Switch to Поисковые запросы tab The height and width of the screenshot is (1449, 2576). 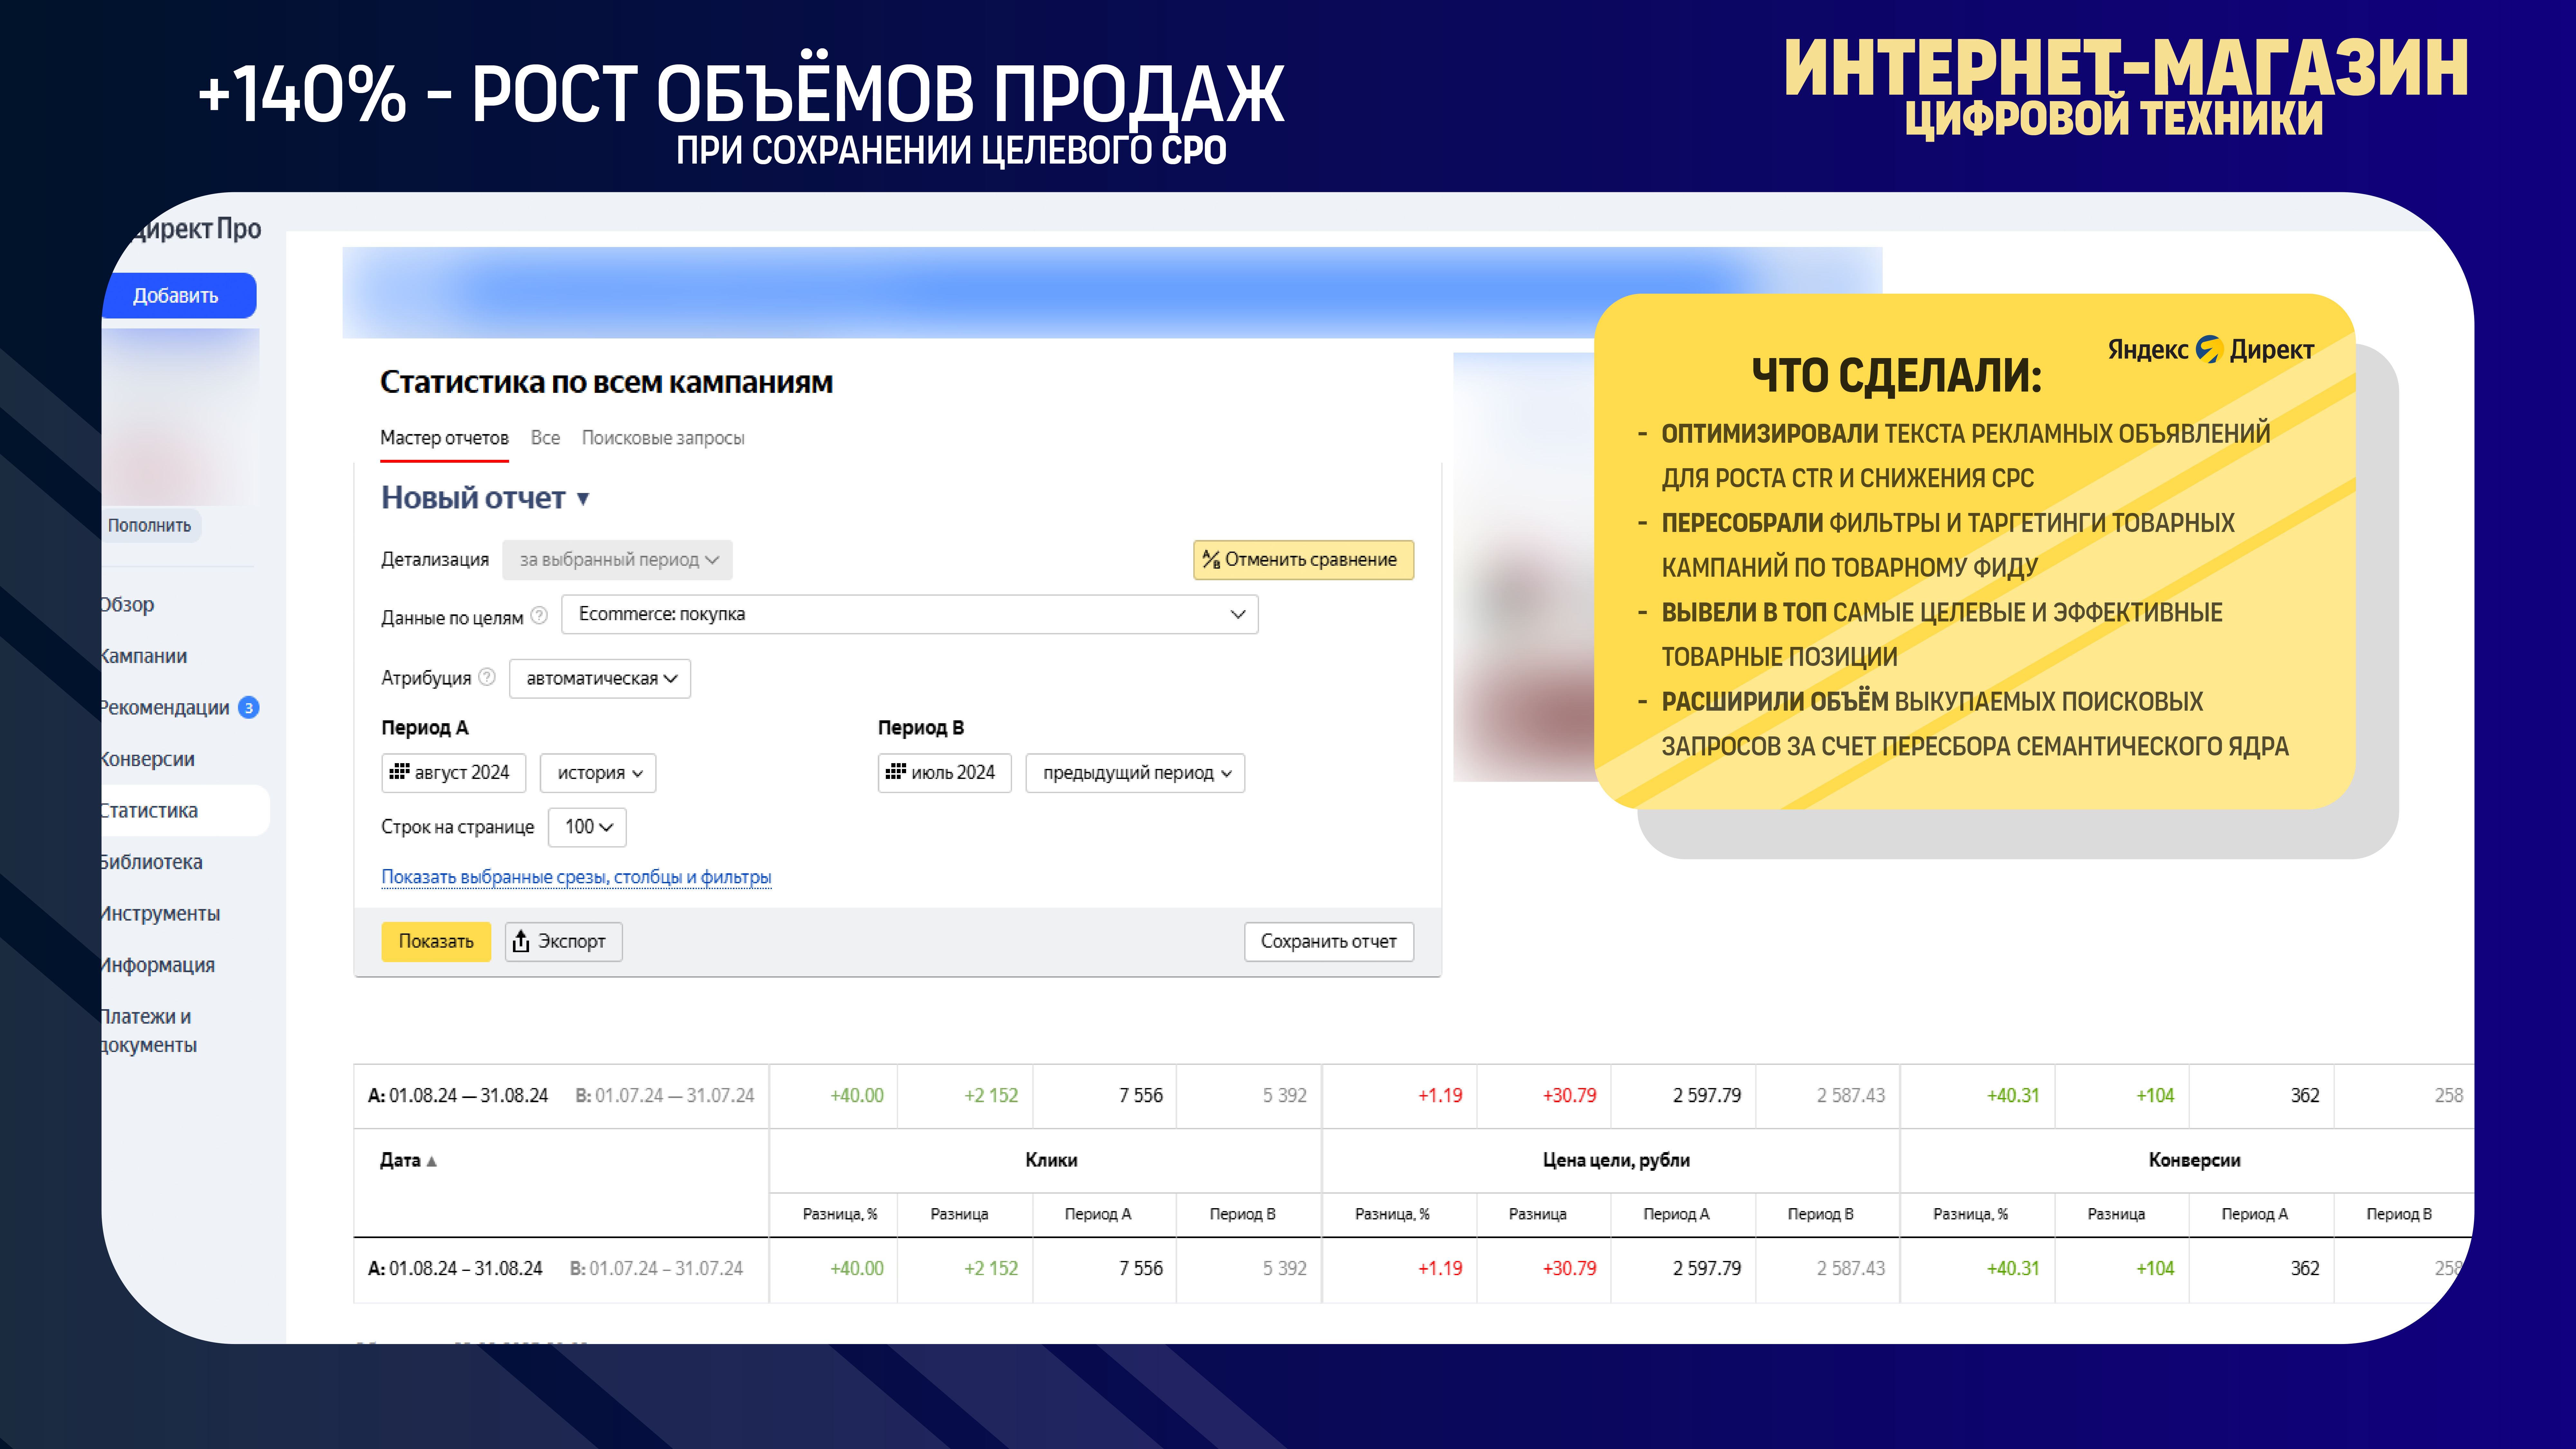663,438
